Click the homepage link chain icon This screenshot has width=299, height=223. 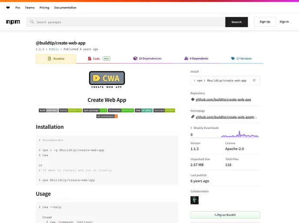pos(193,117)
